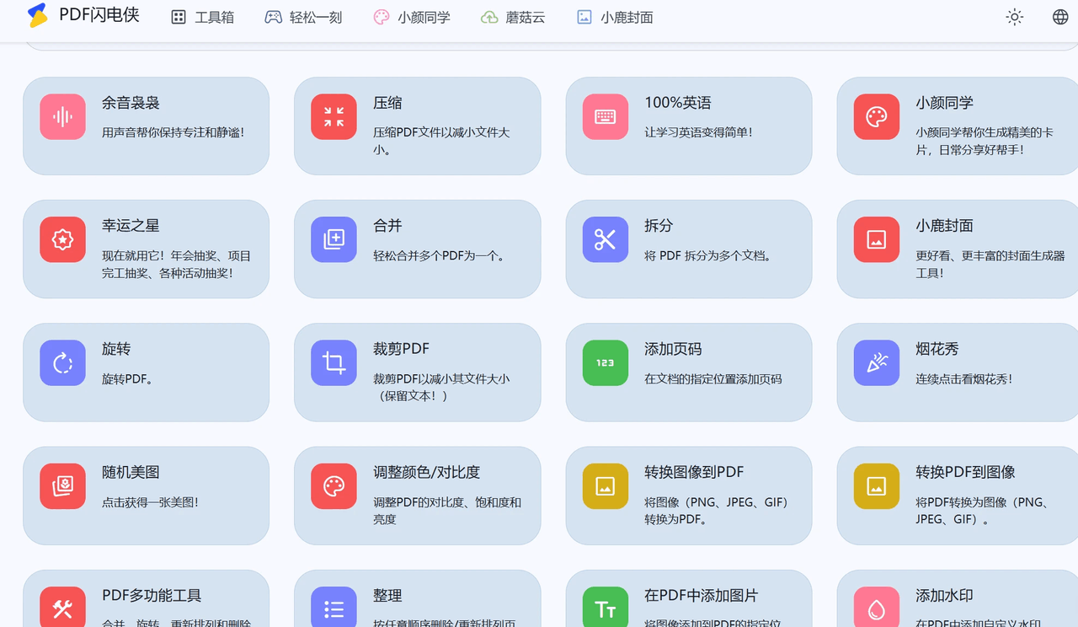Viewport: 1078px width, 627px height.
Task: Open the 旋转 card title
Action: pyautogui.click(x=116, y=349)
